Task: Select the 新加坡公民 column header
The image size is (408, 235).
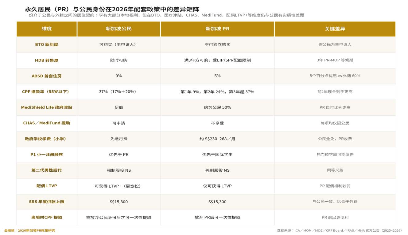Action: [119, 29]
